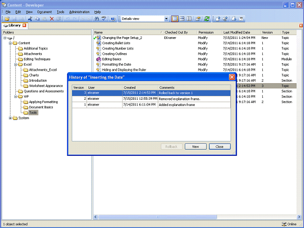Collapse the WP folder node
Viewport: 304px width, 228px height.
click(x=16, y=96)
